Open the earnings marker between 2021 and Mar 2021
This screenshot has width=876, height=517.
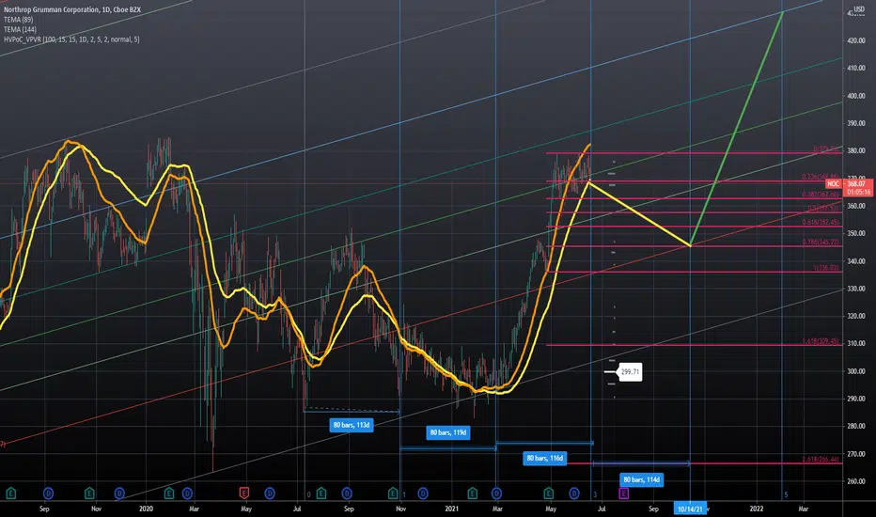click(473, 493)
